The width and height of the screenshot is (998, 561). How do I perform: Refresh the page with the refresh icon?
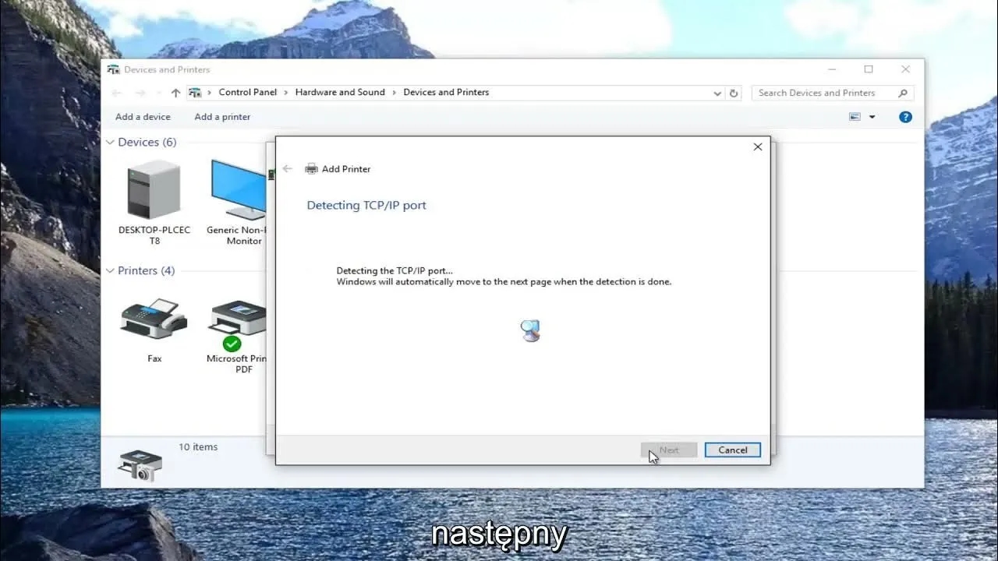pos(734,92)
